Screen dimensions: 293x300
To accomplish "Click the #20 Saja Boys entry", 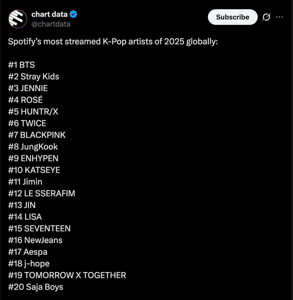I will (36, 287).
